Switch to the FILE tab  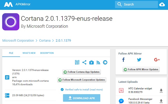tap(11, 53)
